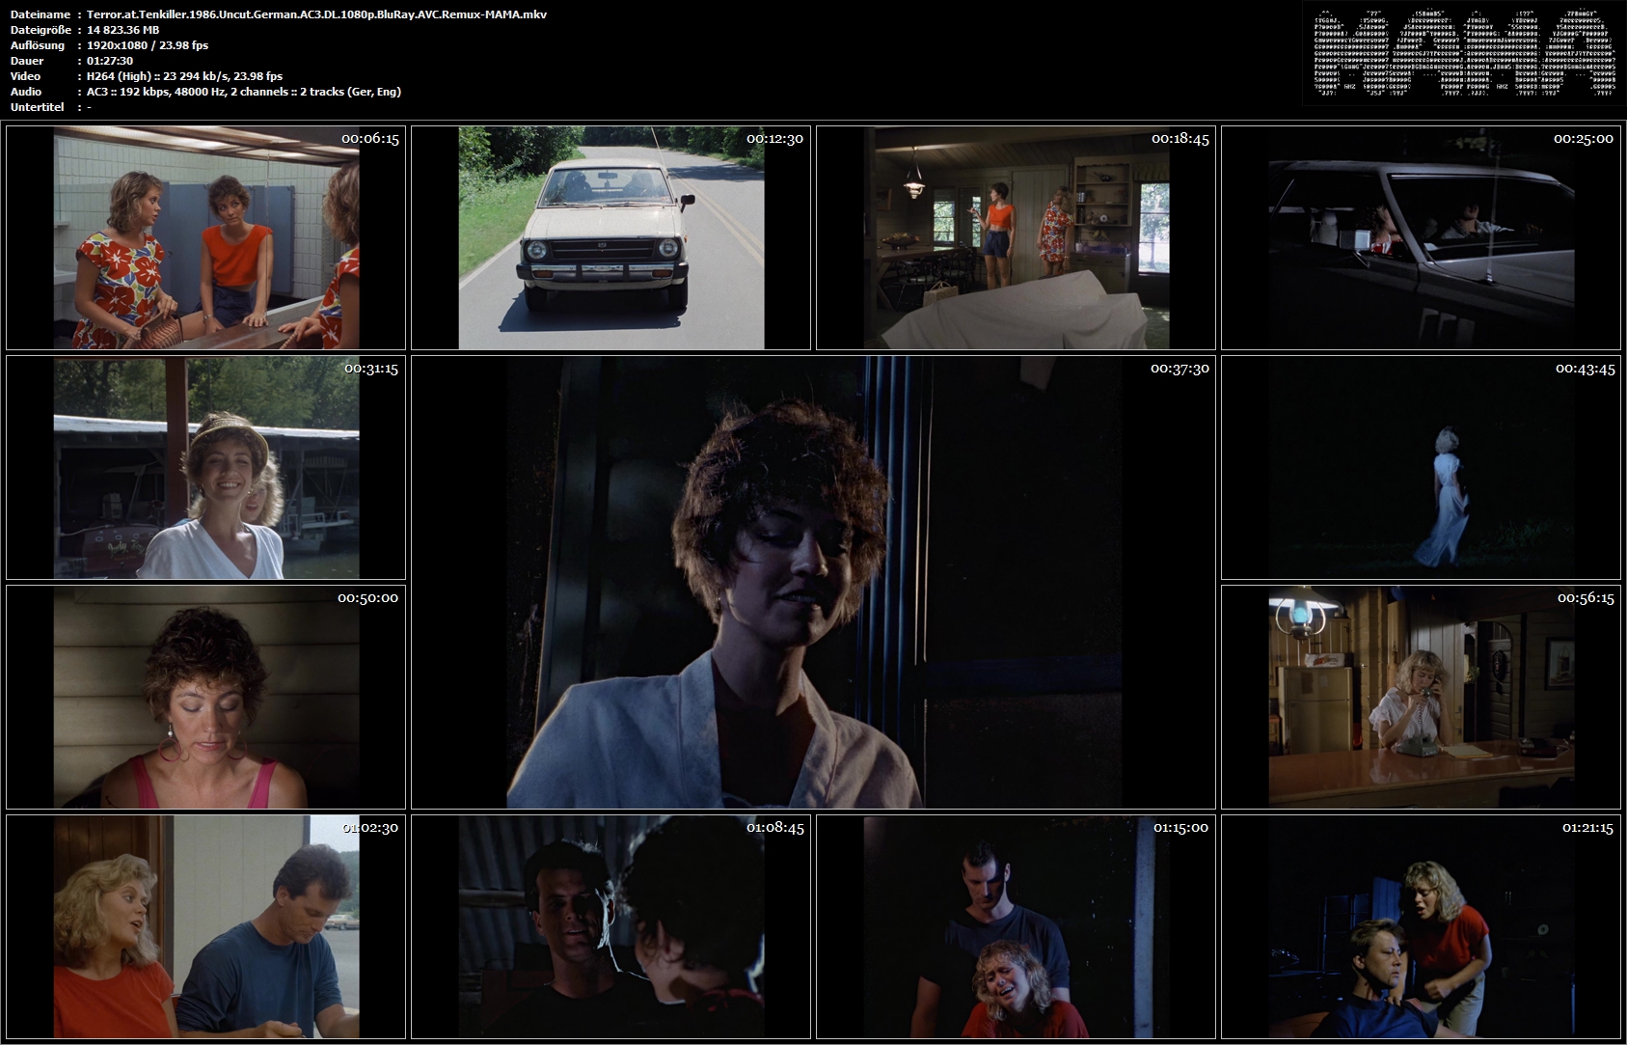
Task: Click the H264 (High) video codec line
Action: pyautogui.click(x=184, y=76)
